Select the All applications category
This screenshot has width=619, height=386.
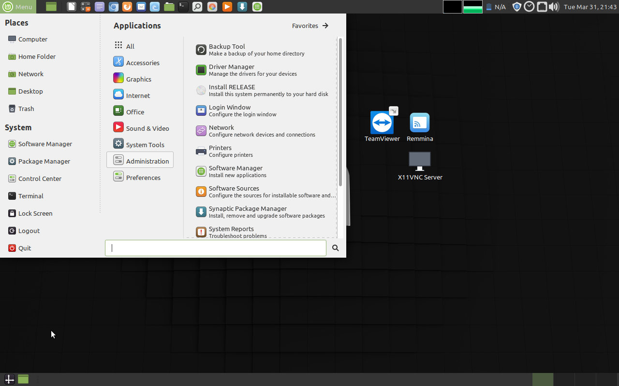[140, 46]
